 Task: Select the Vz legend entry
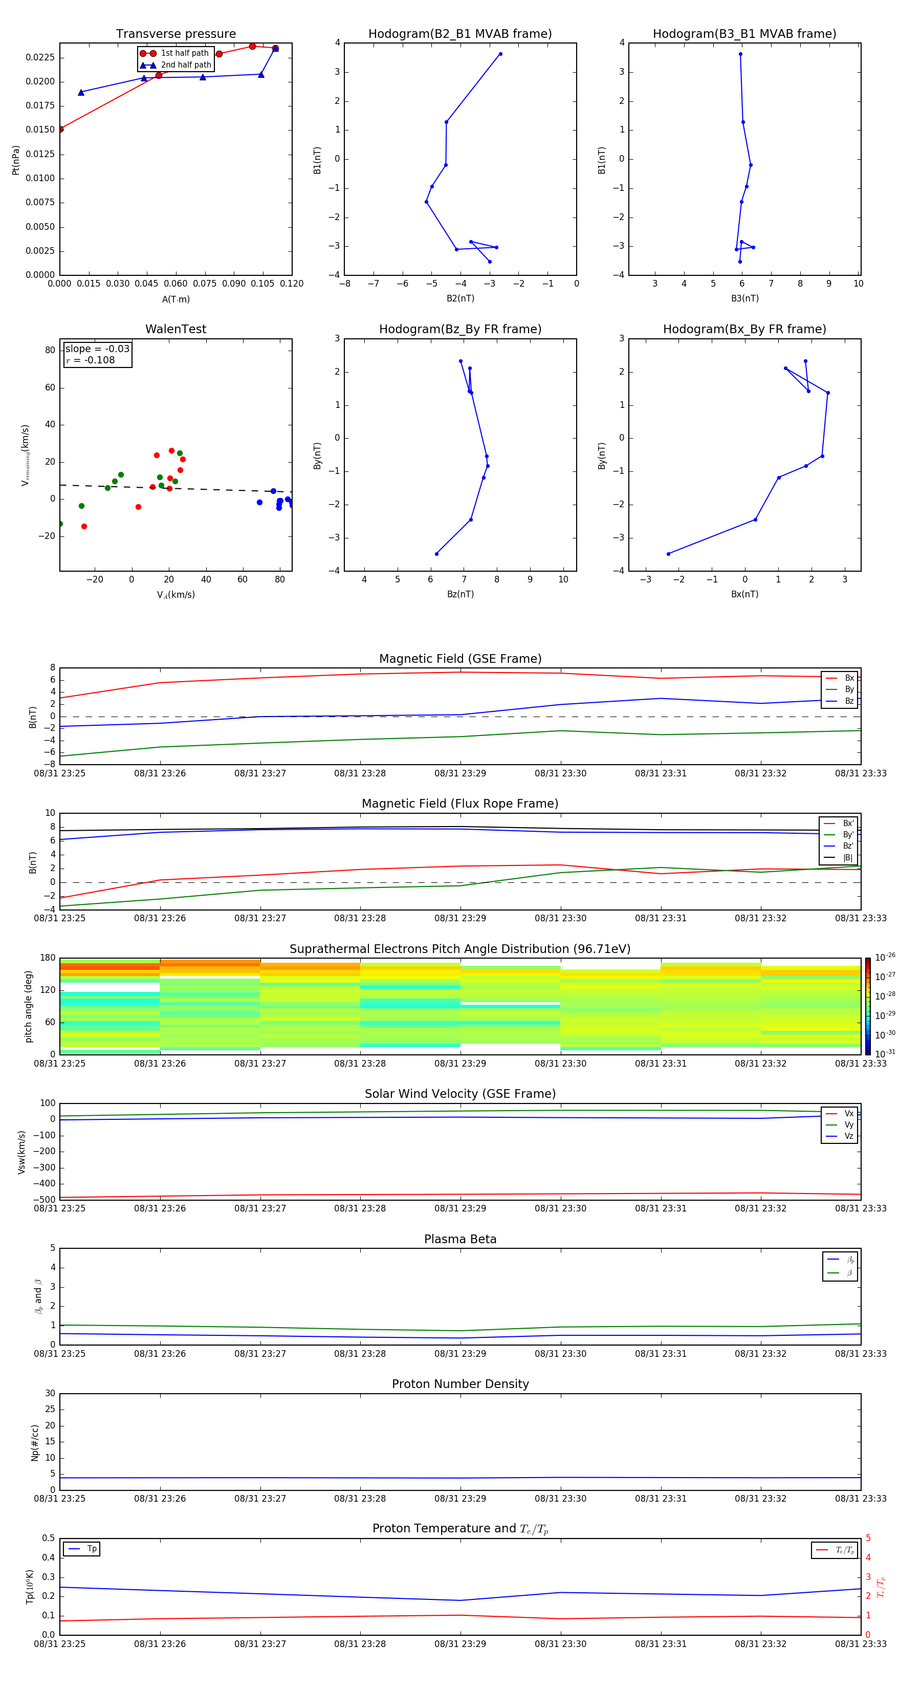840,1136
